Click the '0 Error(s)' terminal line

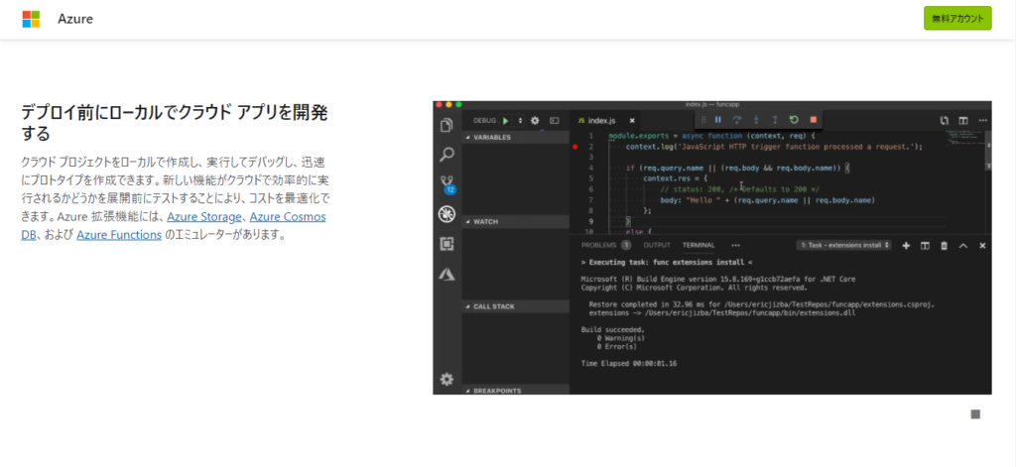pyautogui.click(x=617, y=346)
